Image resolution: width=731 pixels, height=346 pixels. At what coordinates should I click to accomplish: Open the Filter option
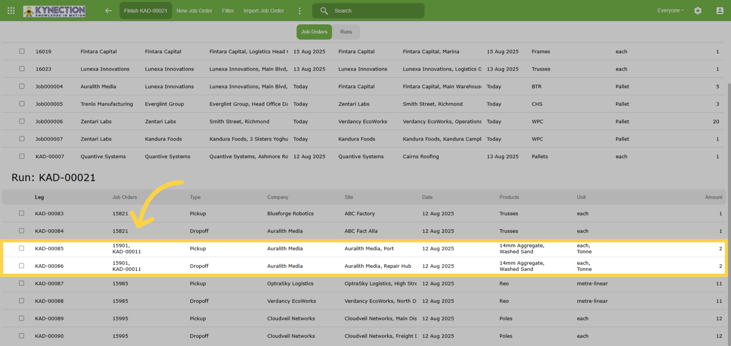pos(228,11)
